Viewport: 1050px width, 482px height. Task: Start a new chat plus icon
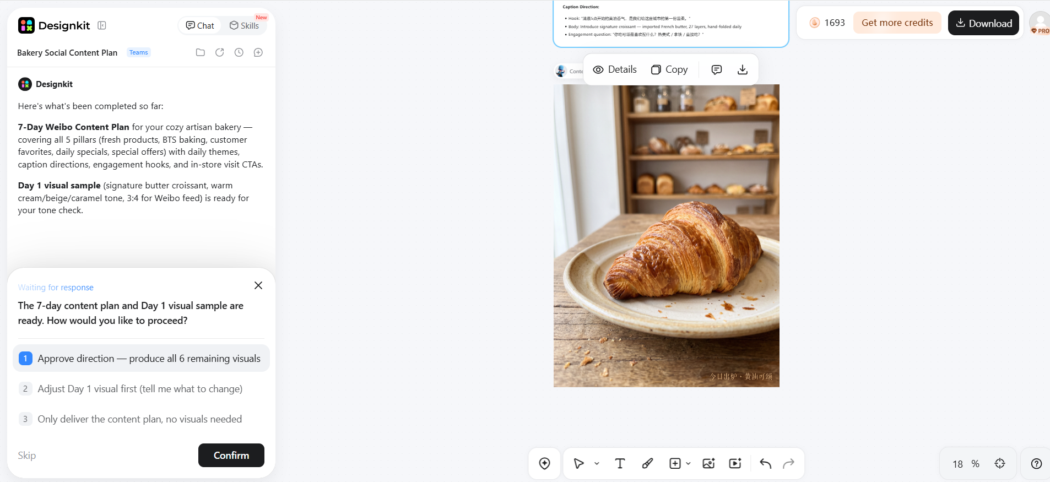click(x=258, y=52)
